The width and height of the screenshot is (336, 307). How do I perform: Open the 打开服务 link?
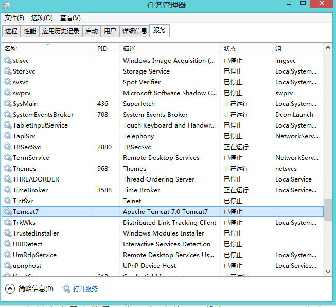point(85,289)
